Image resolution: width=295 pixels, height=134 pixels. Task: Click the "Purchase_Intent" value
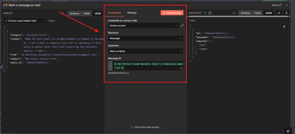point(37,35)
